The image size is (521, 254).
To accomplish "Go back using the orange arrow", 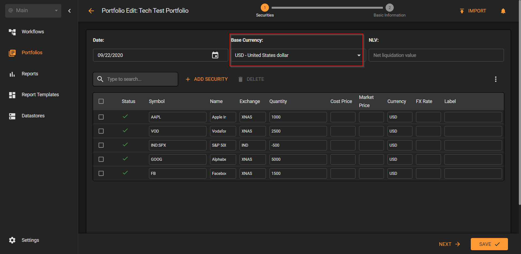I will tap(91, 11).
